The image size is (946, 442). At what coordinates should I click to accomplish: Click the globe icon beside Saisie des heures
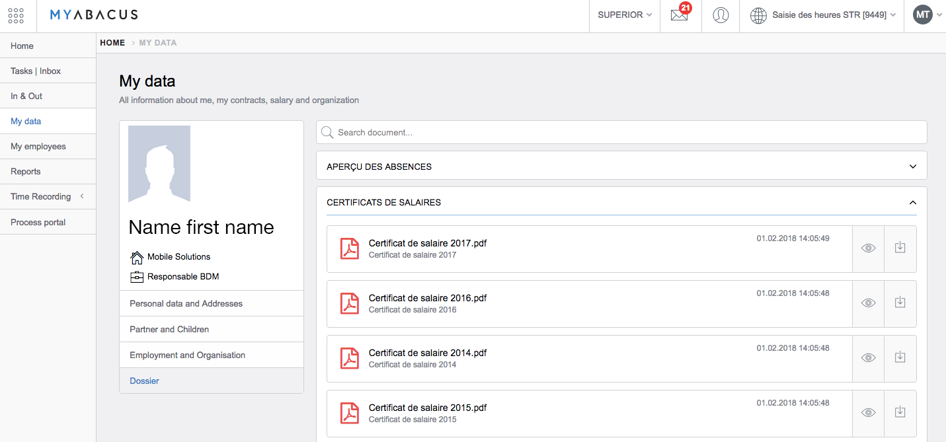pyautogui.click(x=758, y=15)
